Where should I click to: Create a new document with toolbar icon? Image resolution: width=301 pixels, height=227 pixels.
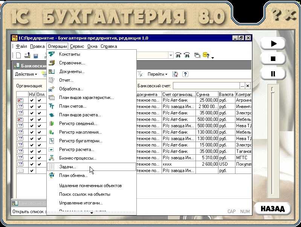click(18, 55)
